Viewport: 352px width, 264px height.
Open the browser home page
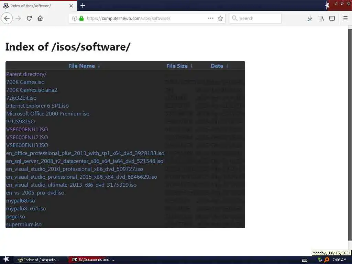(x=40, y=18)
